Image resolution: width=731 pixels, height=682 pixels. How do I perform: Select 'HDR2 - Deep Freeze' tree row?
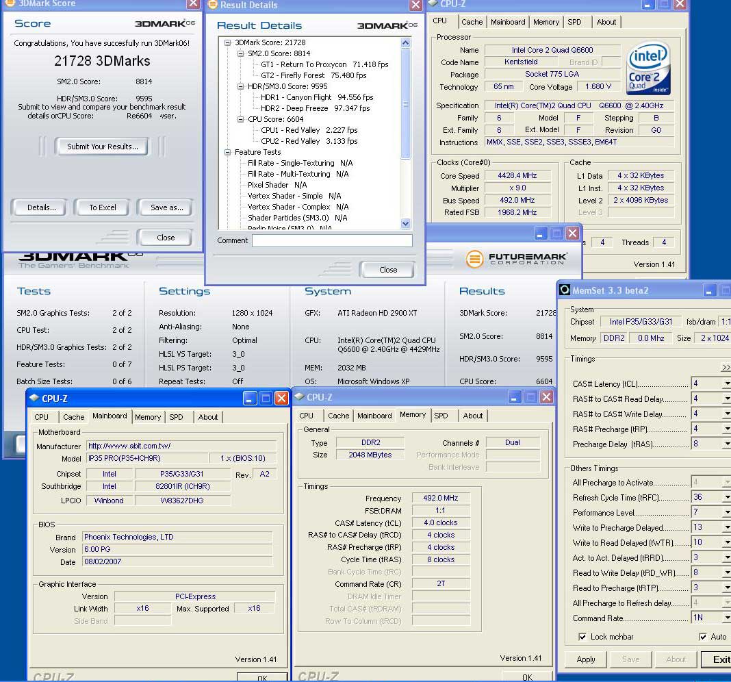coord(315,108)
